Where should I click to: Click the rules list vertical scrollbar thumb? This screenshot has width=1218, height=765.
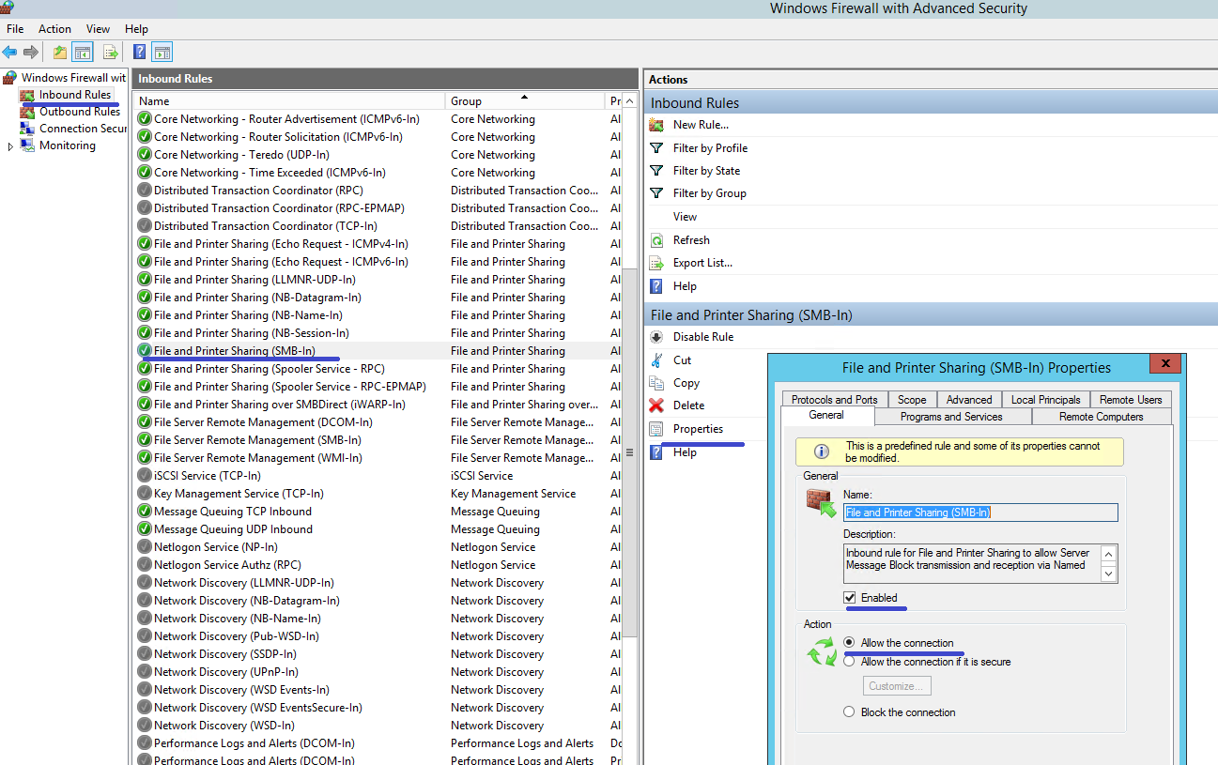pos(629,451)
